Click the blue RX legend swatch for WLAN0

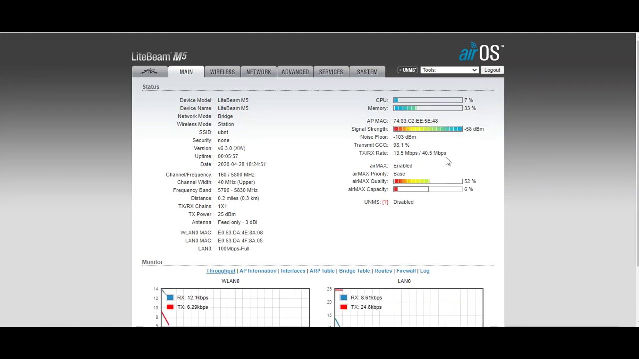(x=170, y=298)
